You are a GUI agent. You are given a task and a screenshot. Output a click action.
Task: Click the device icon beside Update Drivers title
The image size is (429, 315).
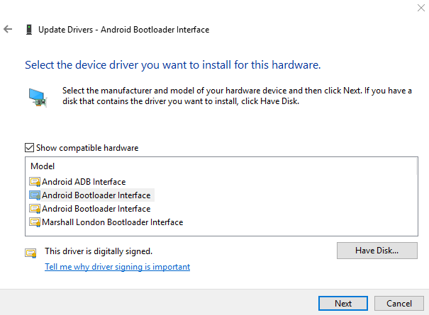pos(28,30)
